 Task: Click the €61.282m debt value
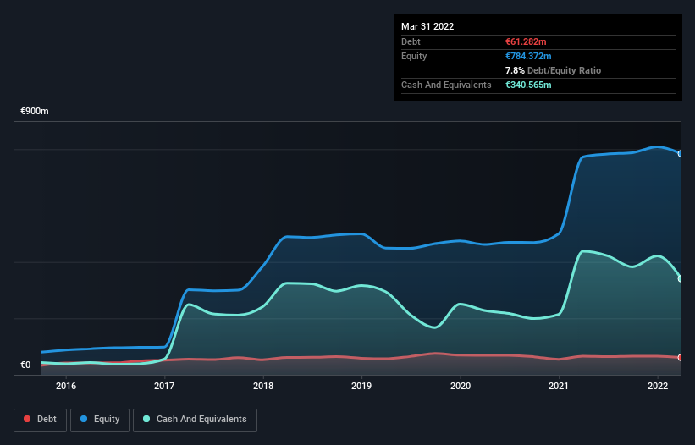526,41
